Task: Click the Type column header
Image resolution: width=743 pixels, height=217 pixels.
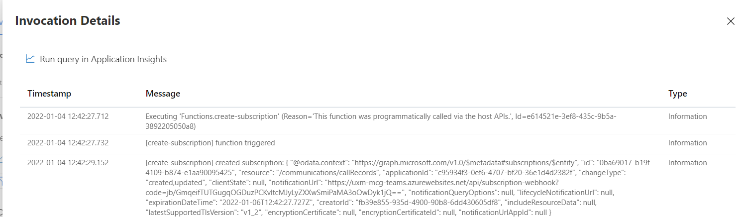Action: [x=677, y=94]
